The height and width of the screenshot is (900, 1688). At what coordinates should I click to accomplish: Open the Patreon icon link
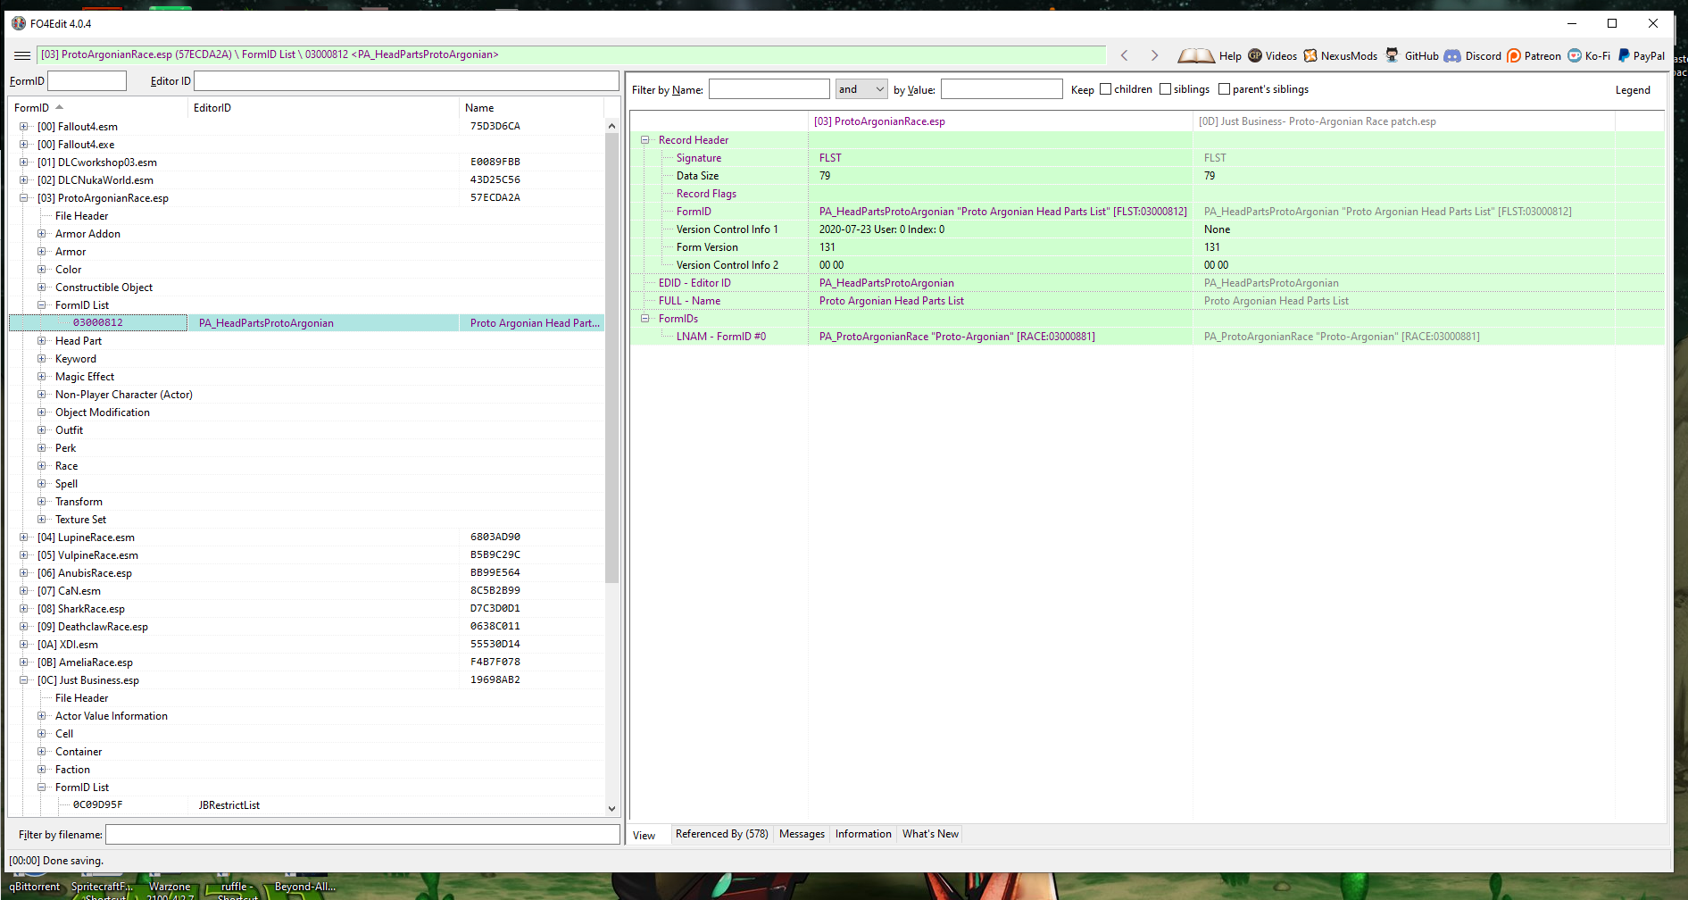tap(1514, 55)
